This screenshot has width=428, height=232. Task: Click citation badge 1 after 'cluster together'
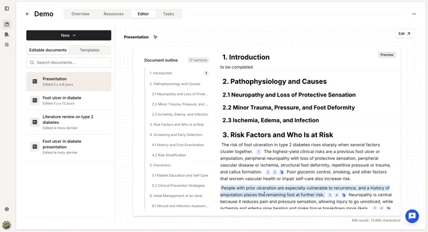(258, 152)
